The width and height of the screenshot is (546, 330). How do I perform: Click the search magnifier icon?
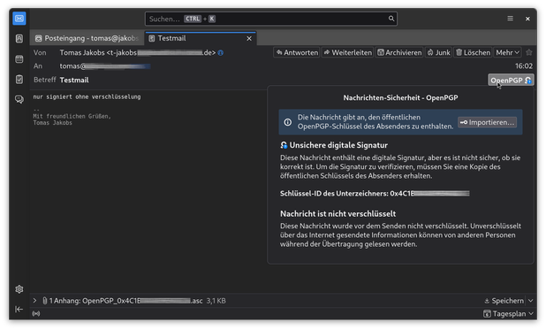click(x=391, y=19)
